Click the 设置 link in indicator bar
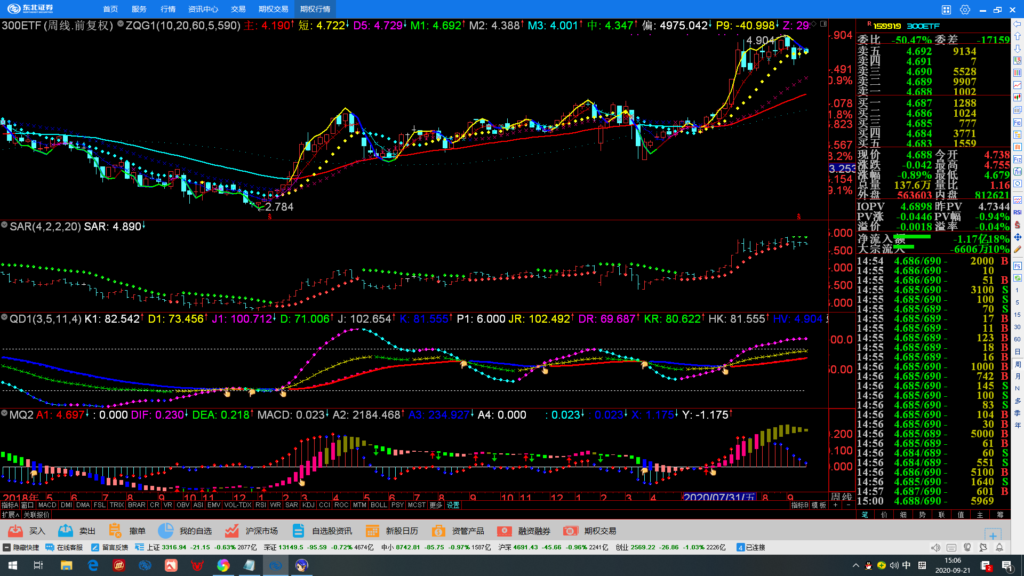Image resolution: width=1024 pixels, height=576 pixels. click(453, 505)
